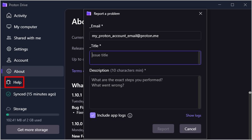Click the 102.41 MB of 2 GB used text

pyautogui.click(x=24, y=120)
